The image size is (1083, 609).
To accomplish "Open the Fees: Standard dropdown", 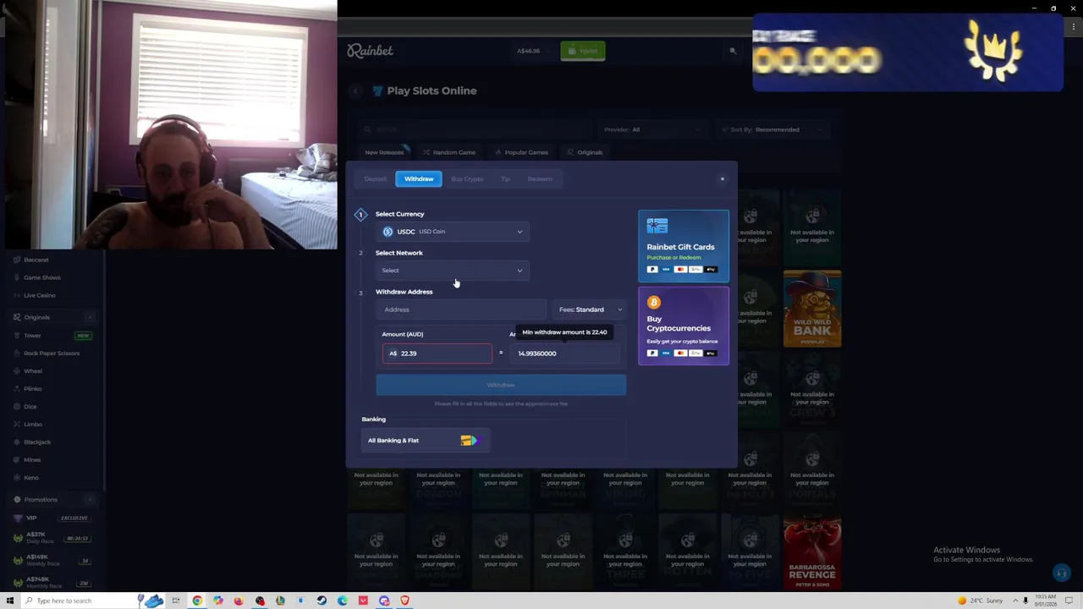I will (x=590, y=310).
